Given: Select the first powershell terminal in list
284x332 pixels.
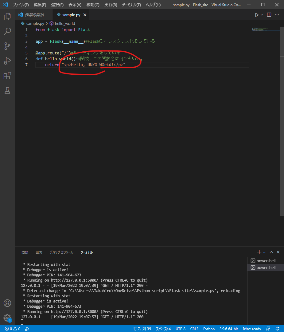Looking at the screenshot, I should point(266,261).
